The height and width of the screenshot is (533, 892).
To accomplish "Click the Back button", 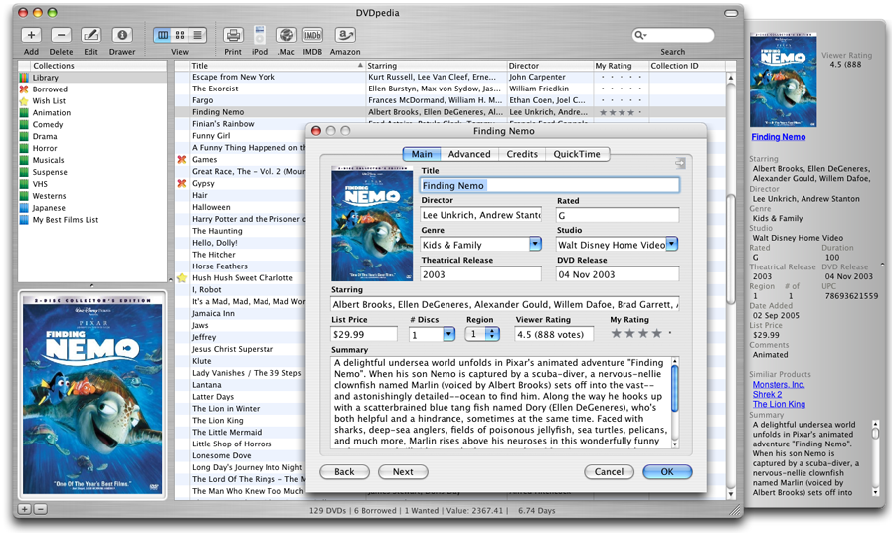I will click(x=344, y=472).
